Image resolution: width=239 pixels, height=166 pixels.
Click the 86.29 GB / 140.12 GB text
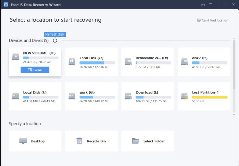(94, 101)
